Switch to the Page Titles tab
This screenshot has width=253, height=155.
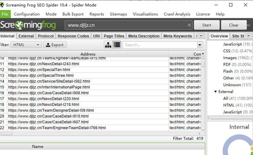tap(114, 36)
